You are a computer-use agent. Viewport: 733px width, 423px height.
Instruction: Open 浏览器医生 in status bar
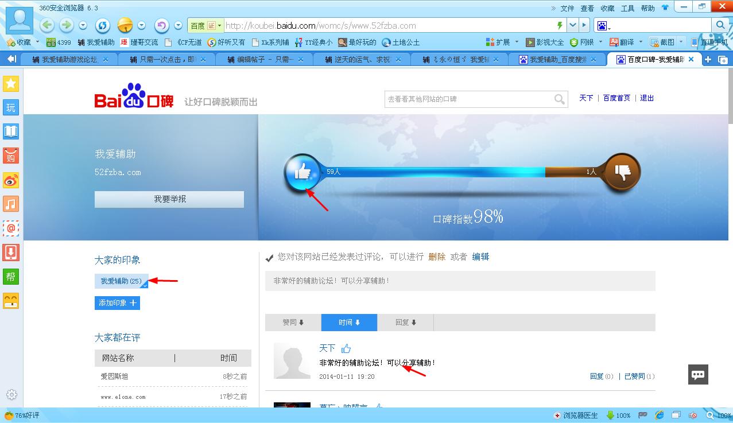click(x=576, y=416)
